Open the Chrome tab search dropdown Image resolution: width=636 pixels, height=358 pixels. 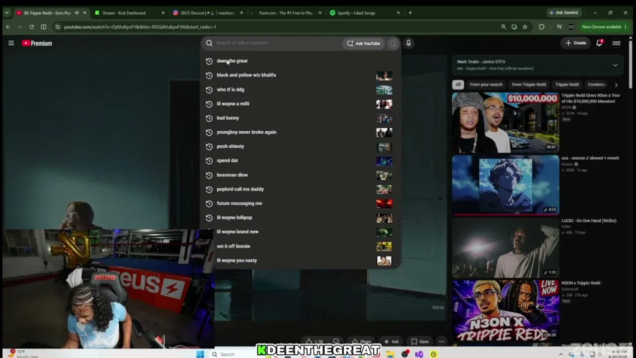8,13
